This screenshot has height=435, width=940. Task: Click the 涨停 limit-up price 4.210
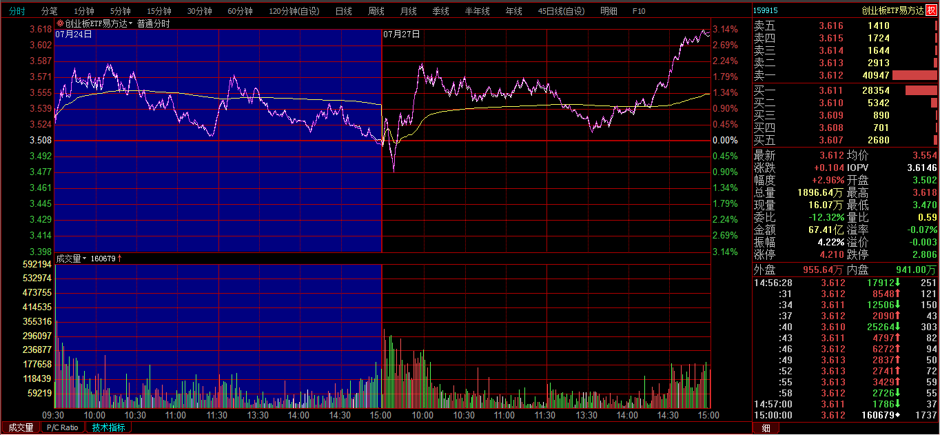tap(831, 255)
